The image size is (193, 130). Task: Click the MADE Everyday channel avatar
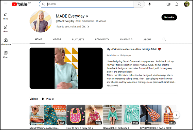click(x=41, y=21)
